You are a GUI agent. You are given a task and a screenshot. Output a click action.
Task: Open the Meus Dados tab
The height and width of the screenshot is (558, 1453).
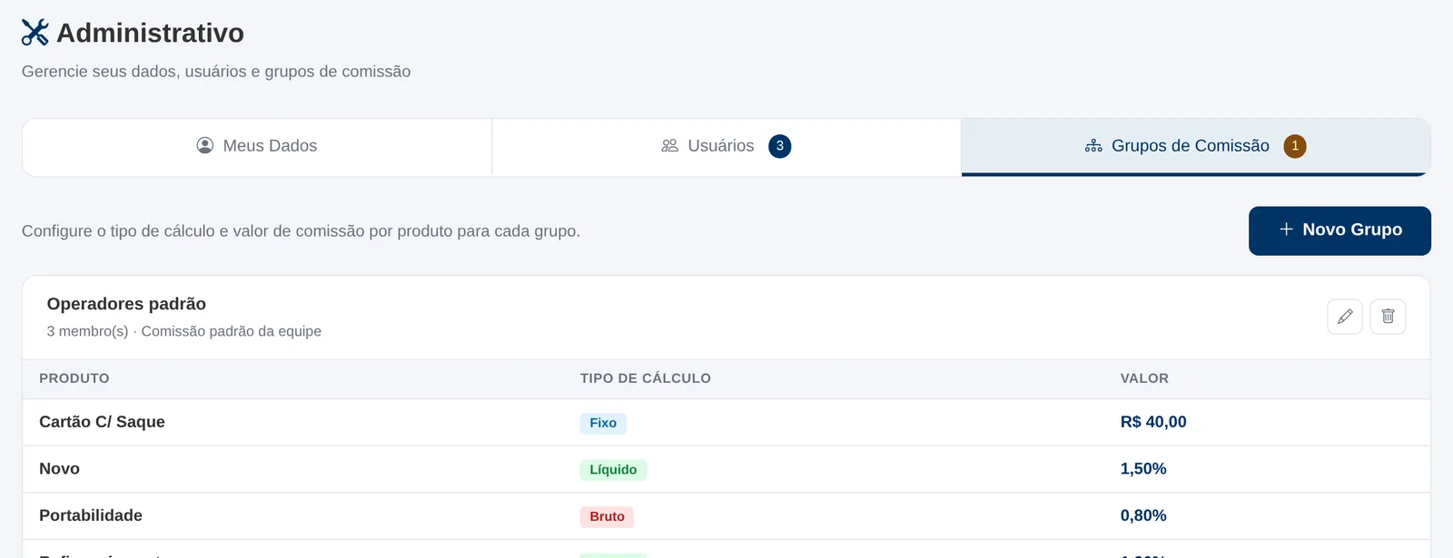(x=257, y=147)
